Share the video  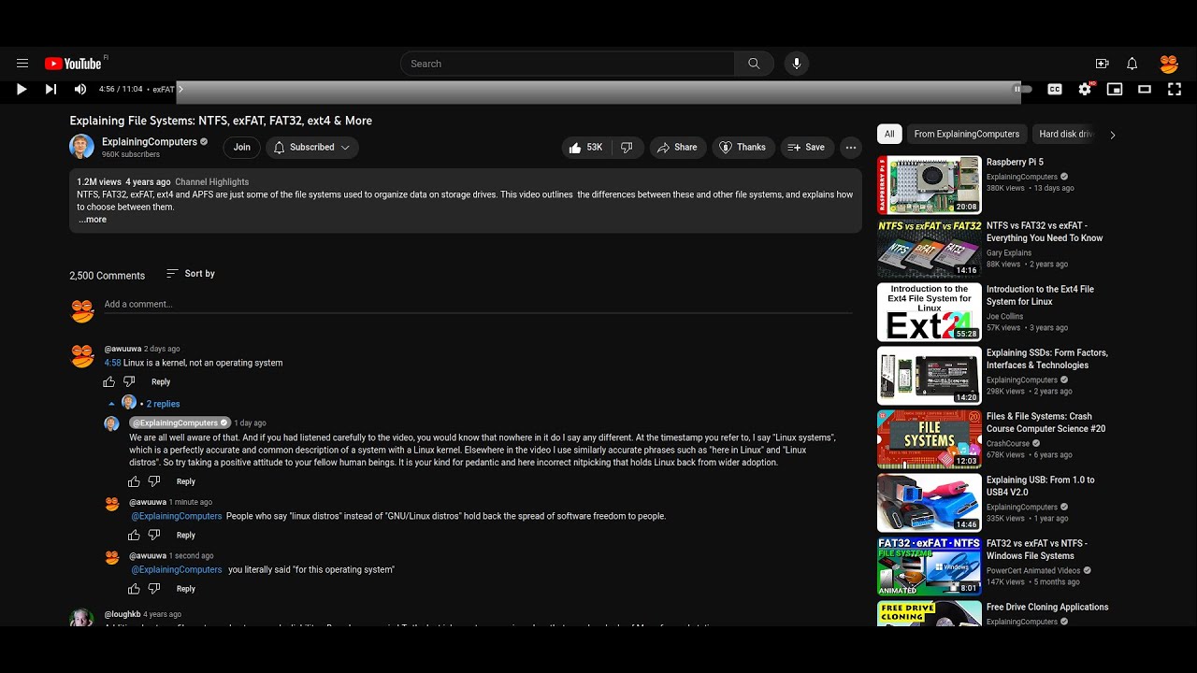pyautogui.click(x=677, y=148)
